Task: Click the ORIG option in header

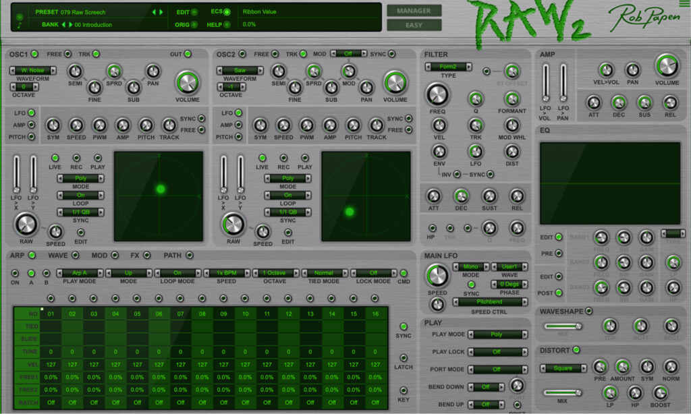Action: tap(186, 25)
